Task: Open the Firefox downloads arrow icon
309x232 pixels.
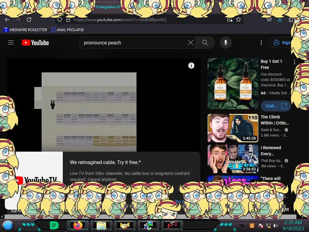Action: point(280,20)
